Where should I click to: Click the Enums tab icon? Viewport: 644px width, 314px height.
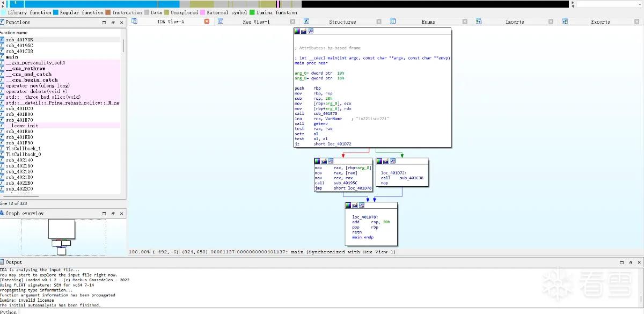393,21
